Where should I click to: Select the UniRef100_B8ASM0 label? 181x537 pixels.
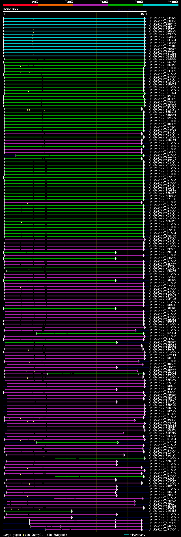pos(162,43)
